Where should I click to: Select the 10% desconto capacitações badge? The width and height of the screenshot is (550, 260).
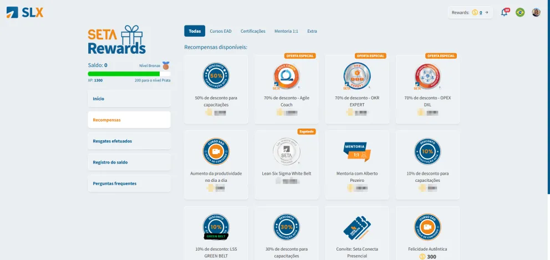tap(427, 151)
